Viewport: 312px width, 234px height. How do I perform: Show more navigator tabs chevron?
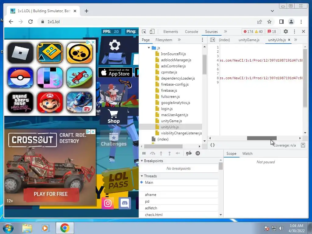point(179,40)
